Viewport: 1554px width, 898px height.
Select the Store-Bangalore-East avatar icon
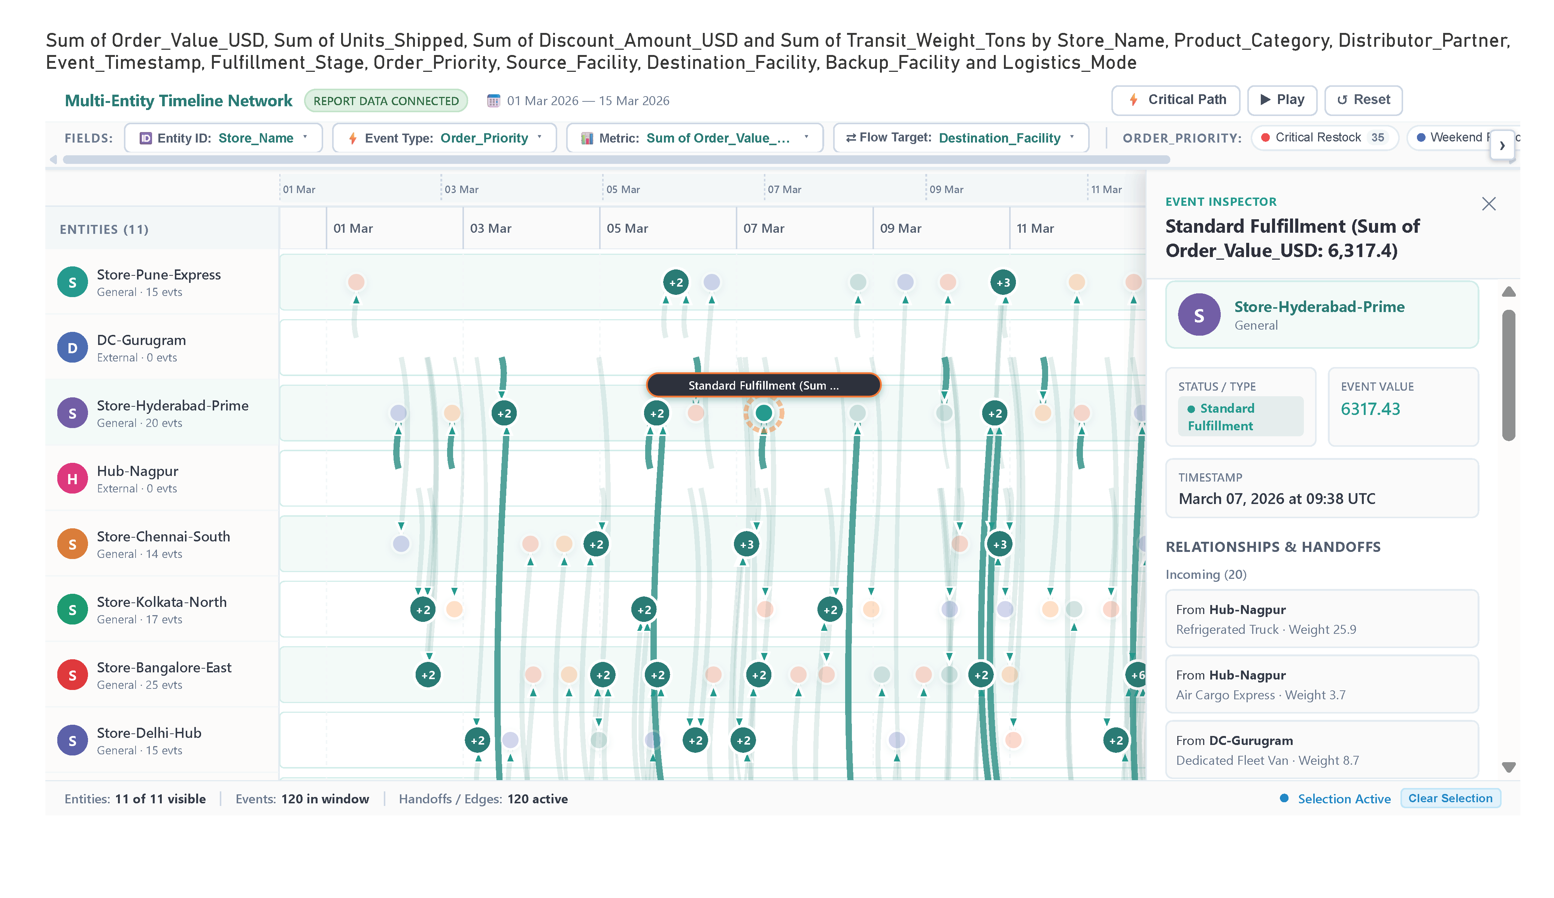(x=72, y=675)
